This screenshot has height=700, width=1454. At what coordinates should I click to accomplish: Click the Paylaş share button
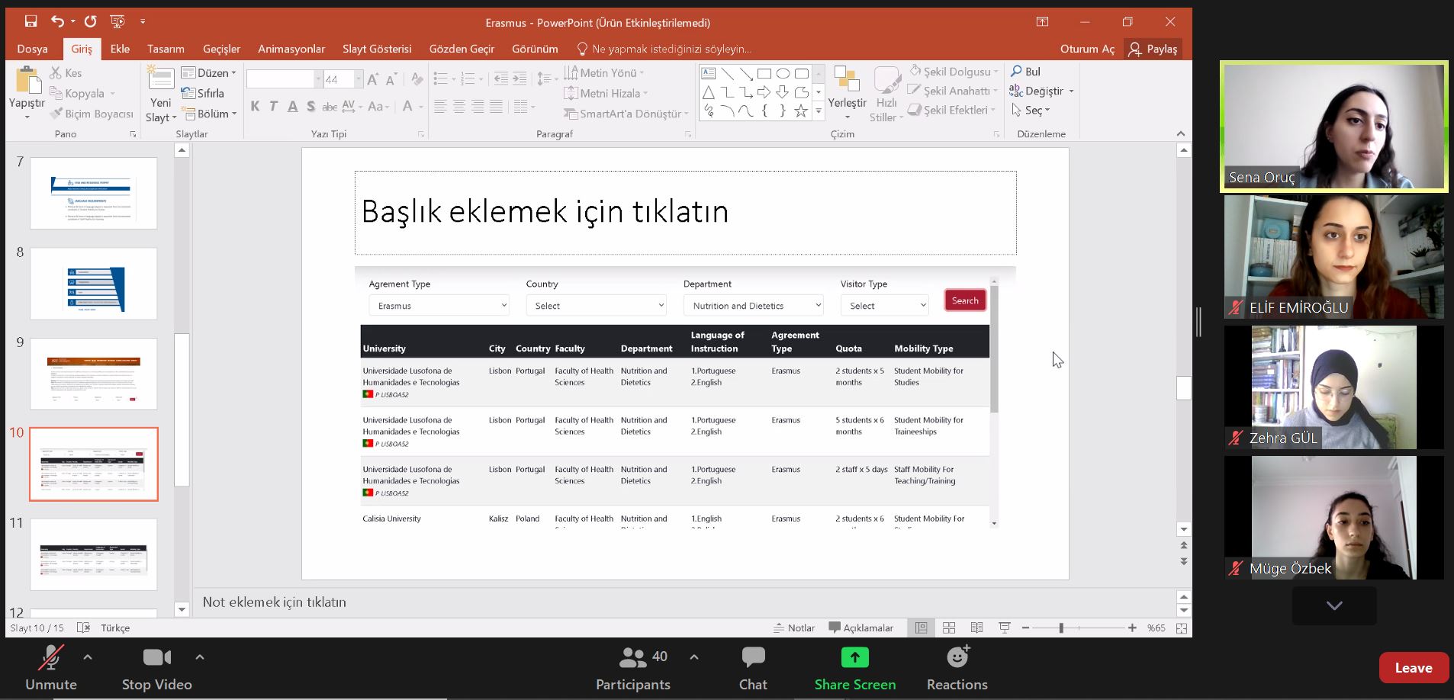pos(1153,49)
